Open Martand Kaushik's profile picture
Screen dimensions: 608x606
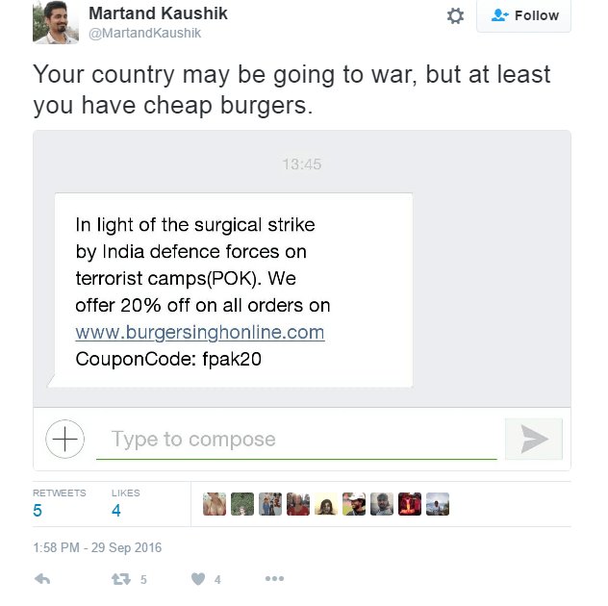click(x=56, y=22)
